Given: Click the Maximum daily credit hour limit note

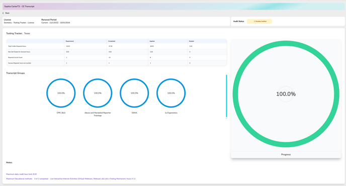Looking at the screenshot, I should pos(22,174).
